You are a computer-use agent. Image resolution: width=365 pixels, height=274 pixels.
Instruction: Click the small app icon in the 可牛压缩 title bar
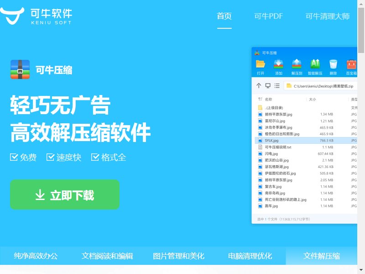coord(257,53)
